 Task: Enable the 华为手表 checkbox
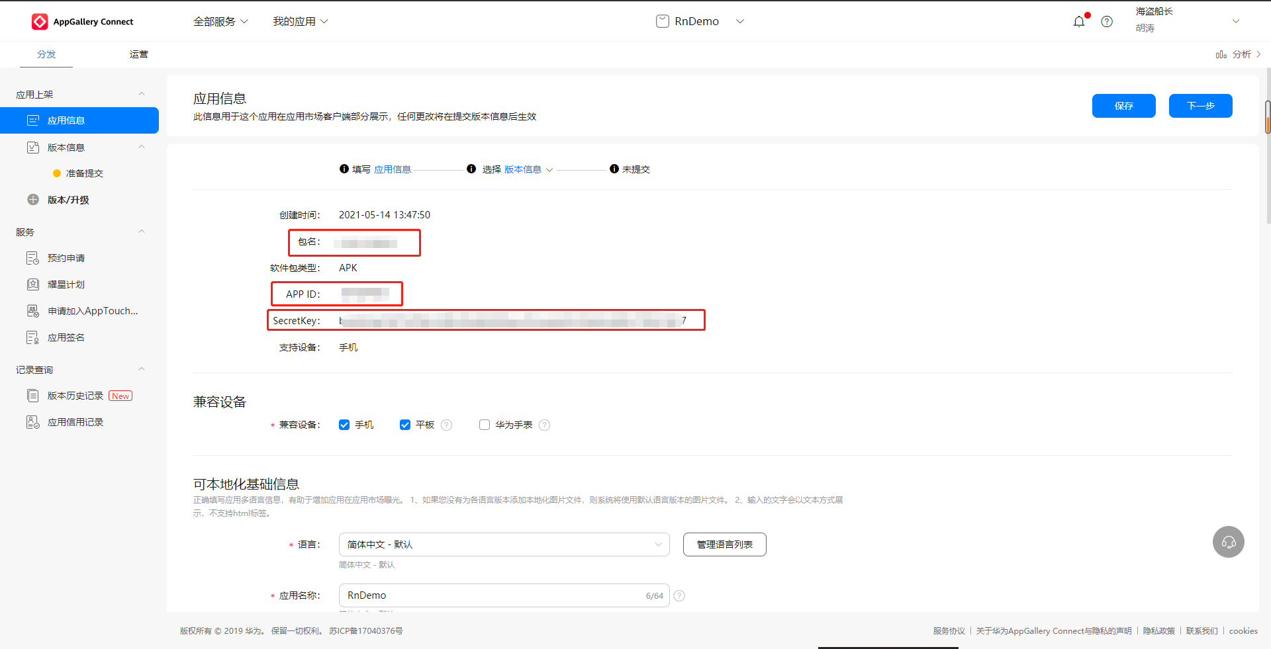click(485, 425)
